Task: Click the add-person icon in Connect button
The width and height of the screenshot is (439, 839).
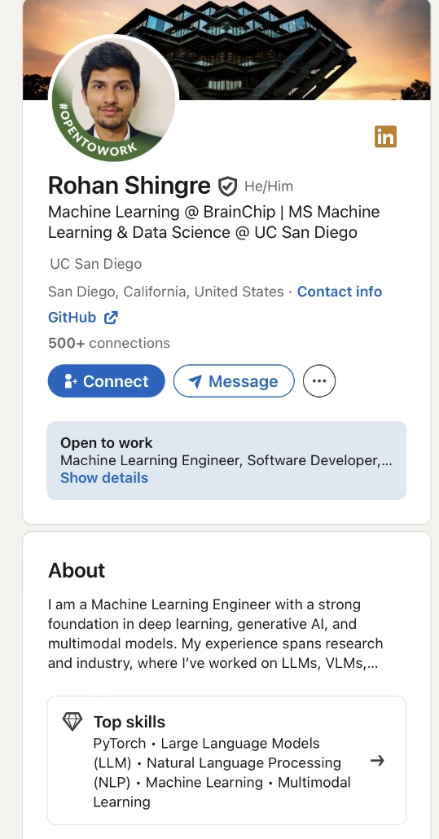Action: 71,381
